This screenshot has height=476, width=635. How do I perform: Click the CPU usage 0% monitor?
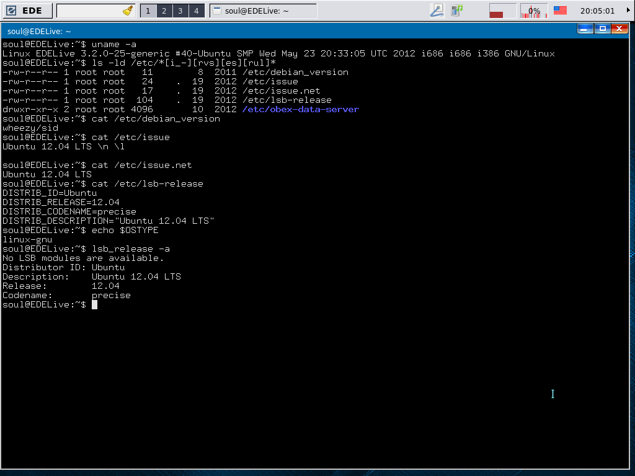click(534, 11)
